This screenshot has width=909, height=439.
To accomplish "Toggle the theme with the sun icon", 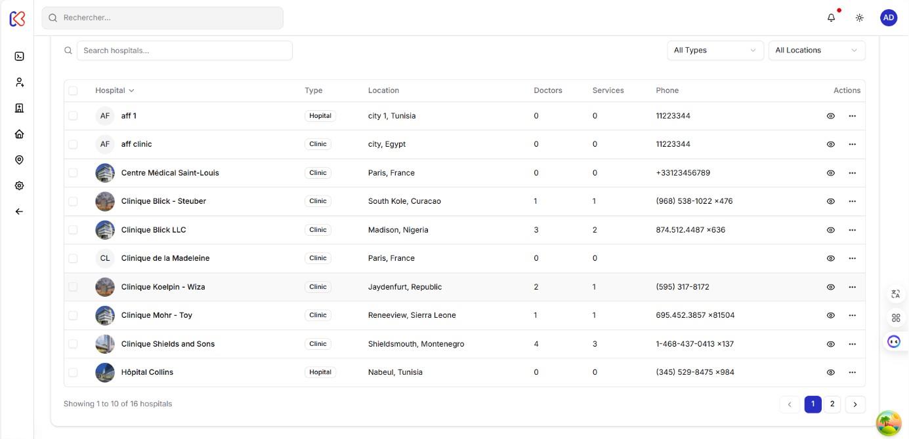I will click(x=860, y=17).
